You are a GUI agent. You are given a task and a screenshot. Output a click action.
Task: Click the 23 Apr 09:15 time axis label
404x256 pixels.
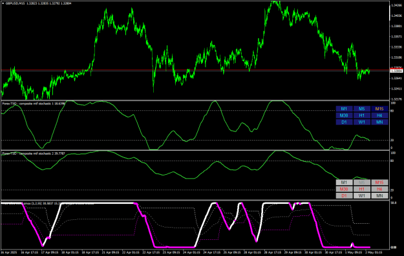[x=171, y=252]
